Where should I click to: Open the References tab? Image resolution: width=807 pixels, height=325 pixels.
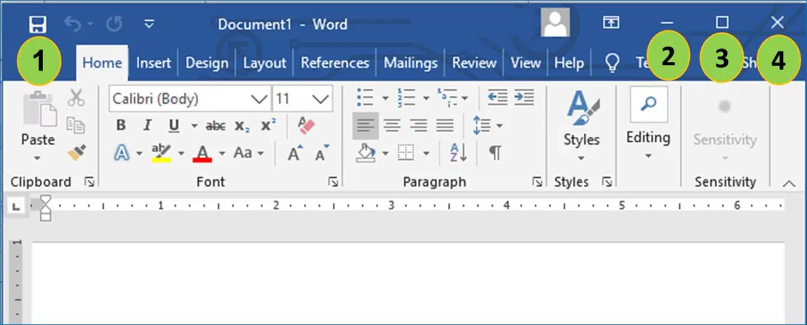(x=334, y=62)
